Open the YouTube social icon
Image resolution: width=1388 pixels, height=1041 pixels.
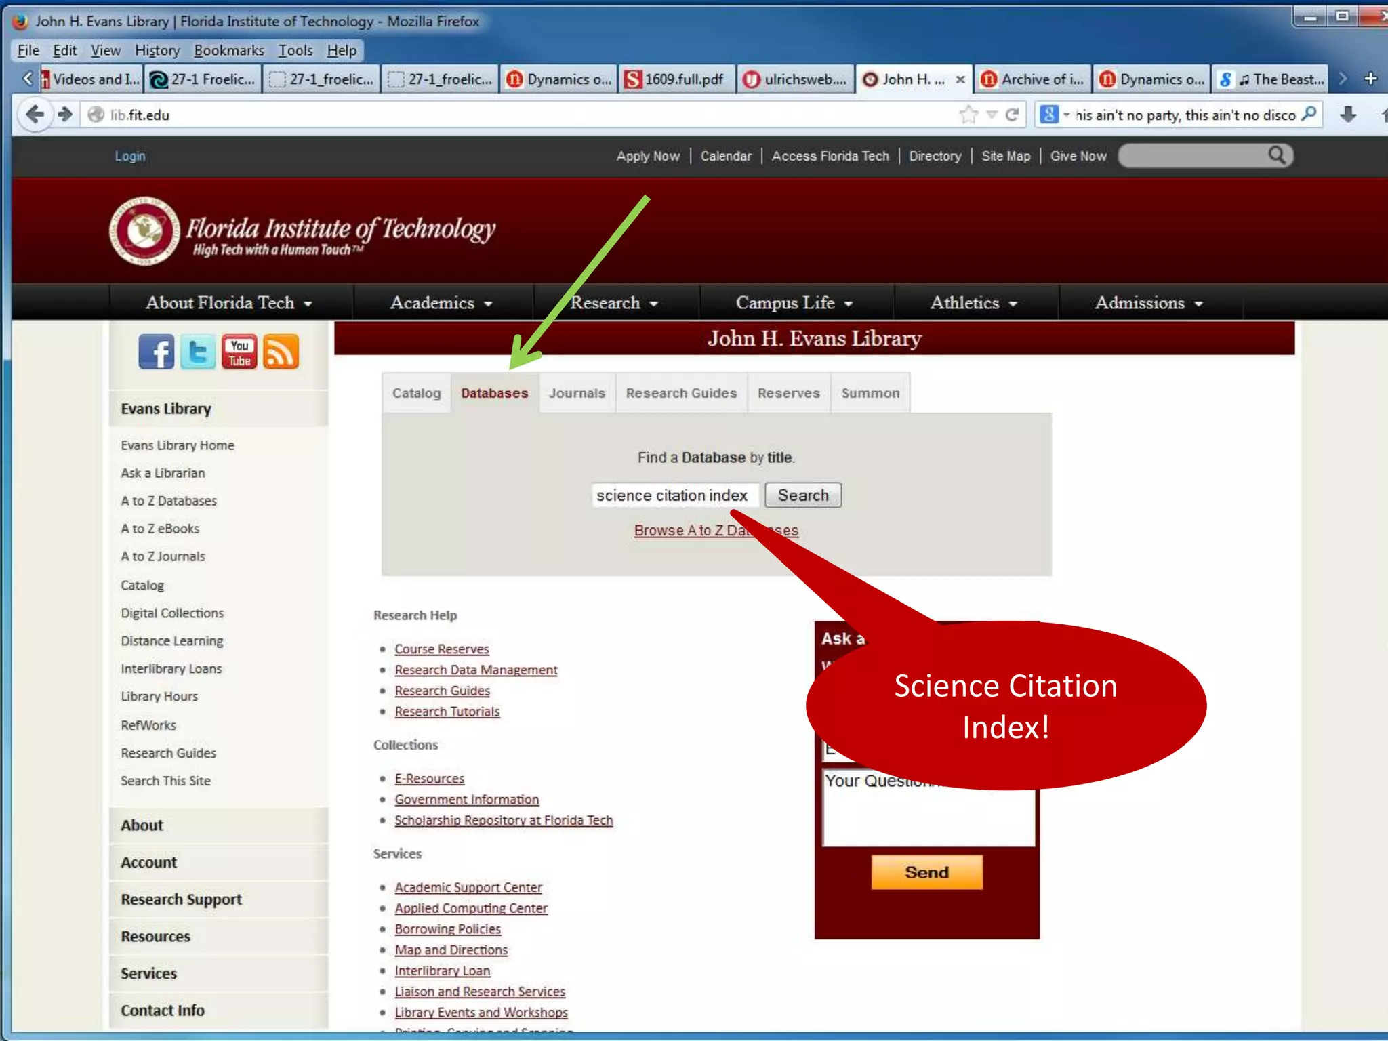click(x=239, y=352)
